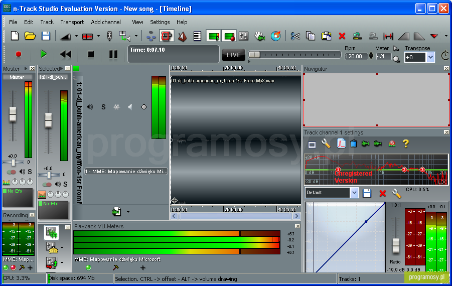This screenshot has width=452, height=286.
Task: Click the red horizontal double-arrow icon
Action: point(388,36)
